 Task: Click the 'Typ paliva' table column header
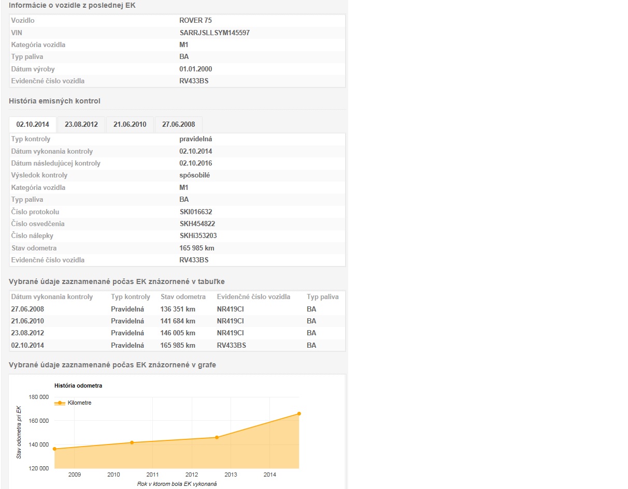point(322,297)
